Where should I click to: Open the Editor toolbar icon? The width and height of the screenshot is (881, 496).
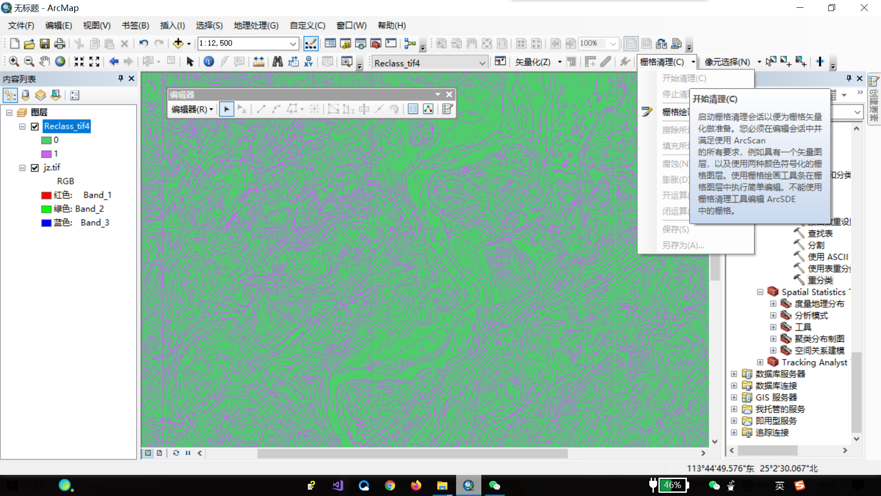point(311,44)
